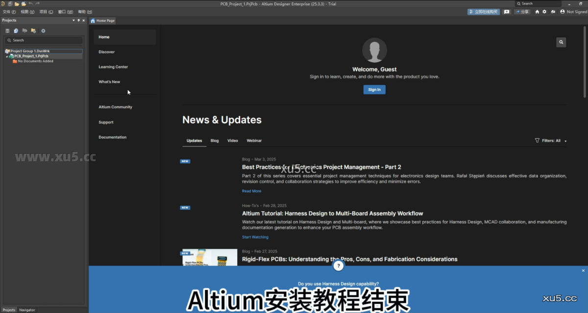The image size is (588, 313).
Task: Open Projects panel settings gear icon
Action: 43,30
